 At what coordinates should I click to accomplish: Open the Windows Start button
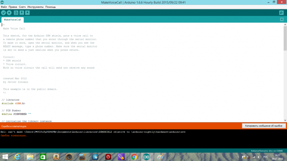pos(5,157)
